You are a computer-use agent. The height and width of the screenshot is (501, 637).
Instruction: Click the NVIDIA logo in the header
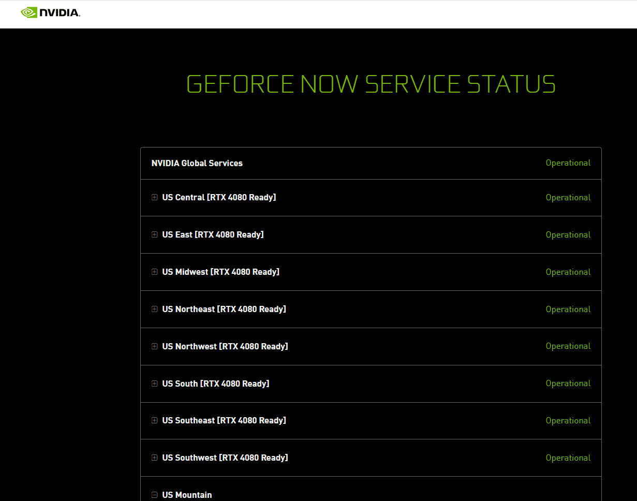pos(50,12)
